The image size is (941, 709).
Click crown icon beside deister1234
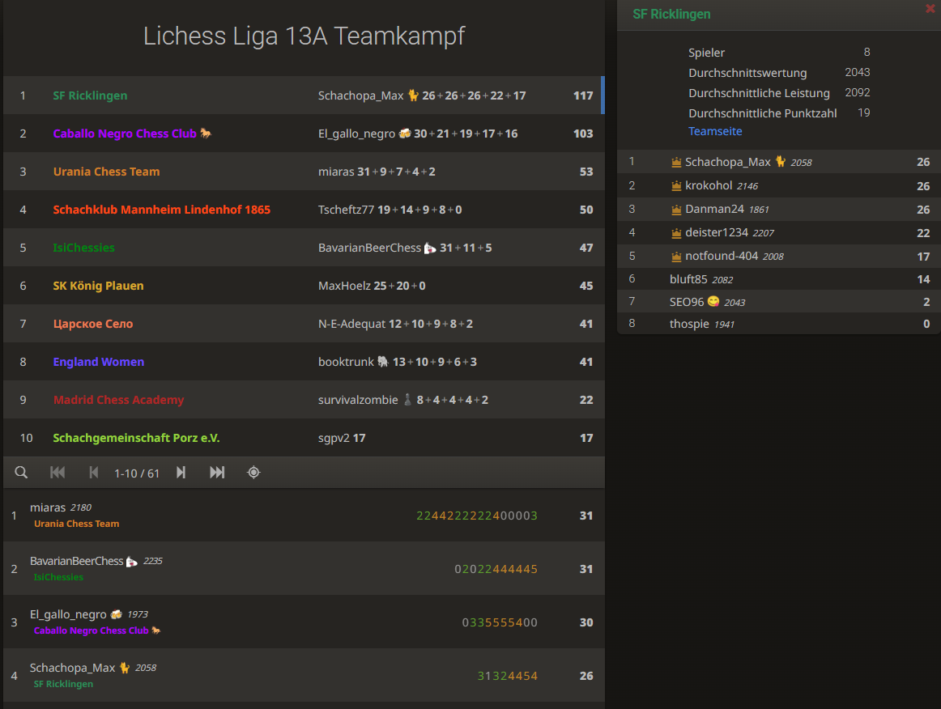(x=676, y=233)
